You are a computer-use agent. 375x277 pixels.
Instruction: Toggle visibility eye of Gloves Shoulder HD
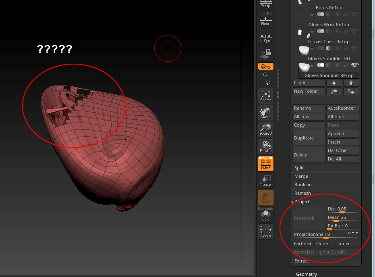click(354, 48)
